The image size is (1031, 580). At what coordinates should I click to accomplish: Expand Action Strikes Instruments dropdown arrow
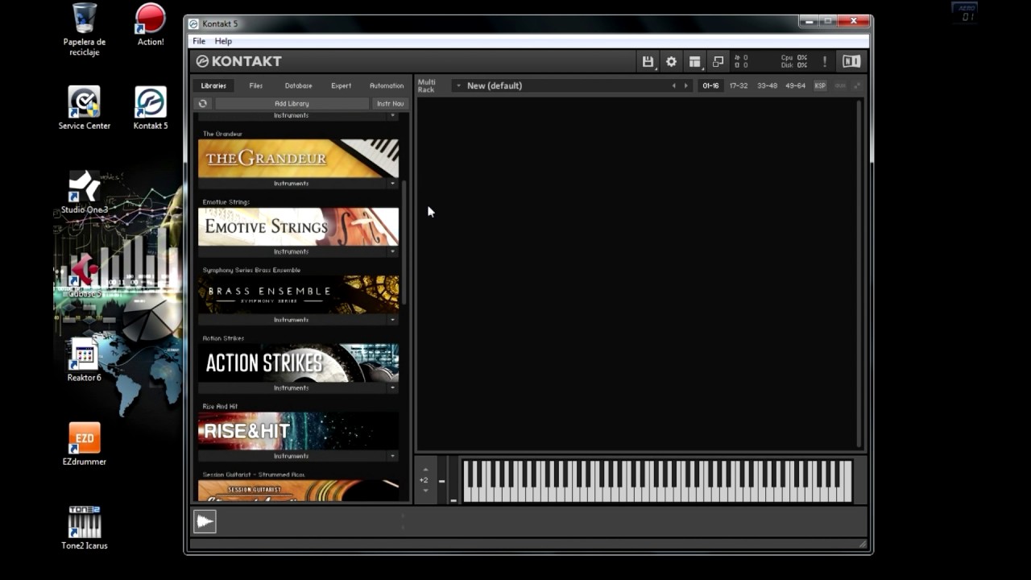393,387
